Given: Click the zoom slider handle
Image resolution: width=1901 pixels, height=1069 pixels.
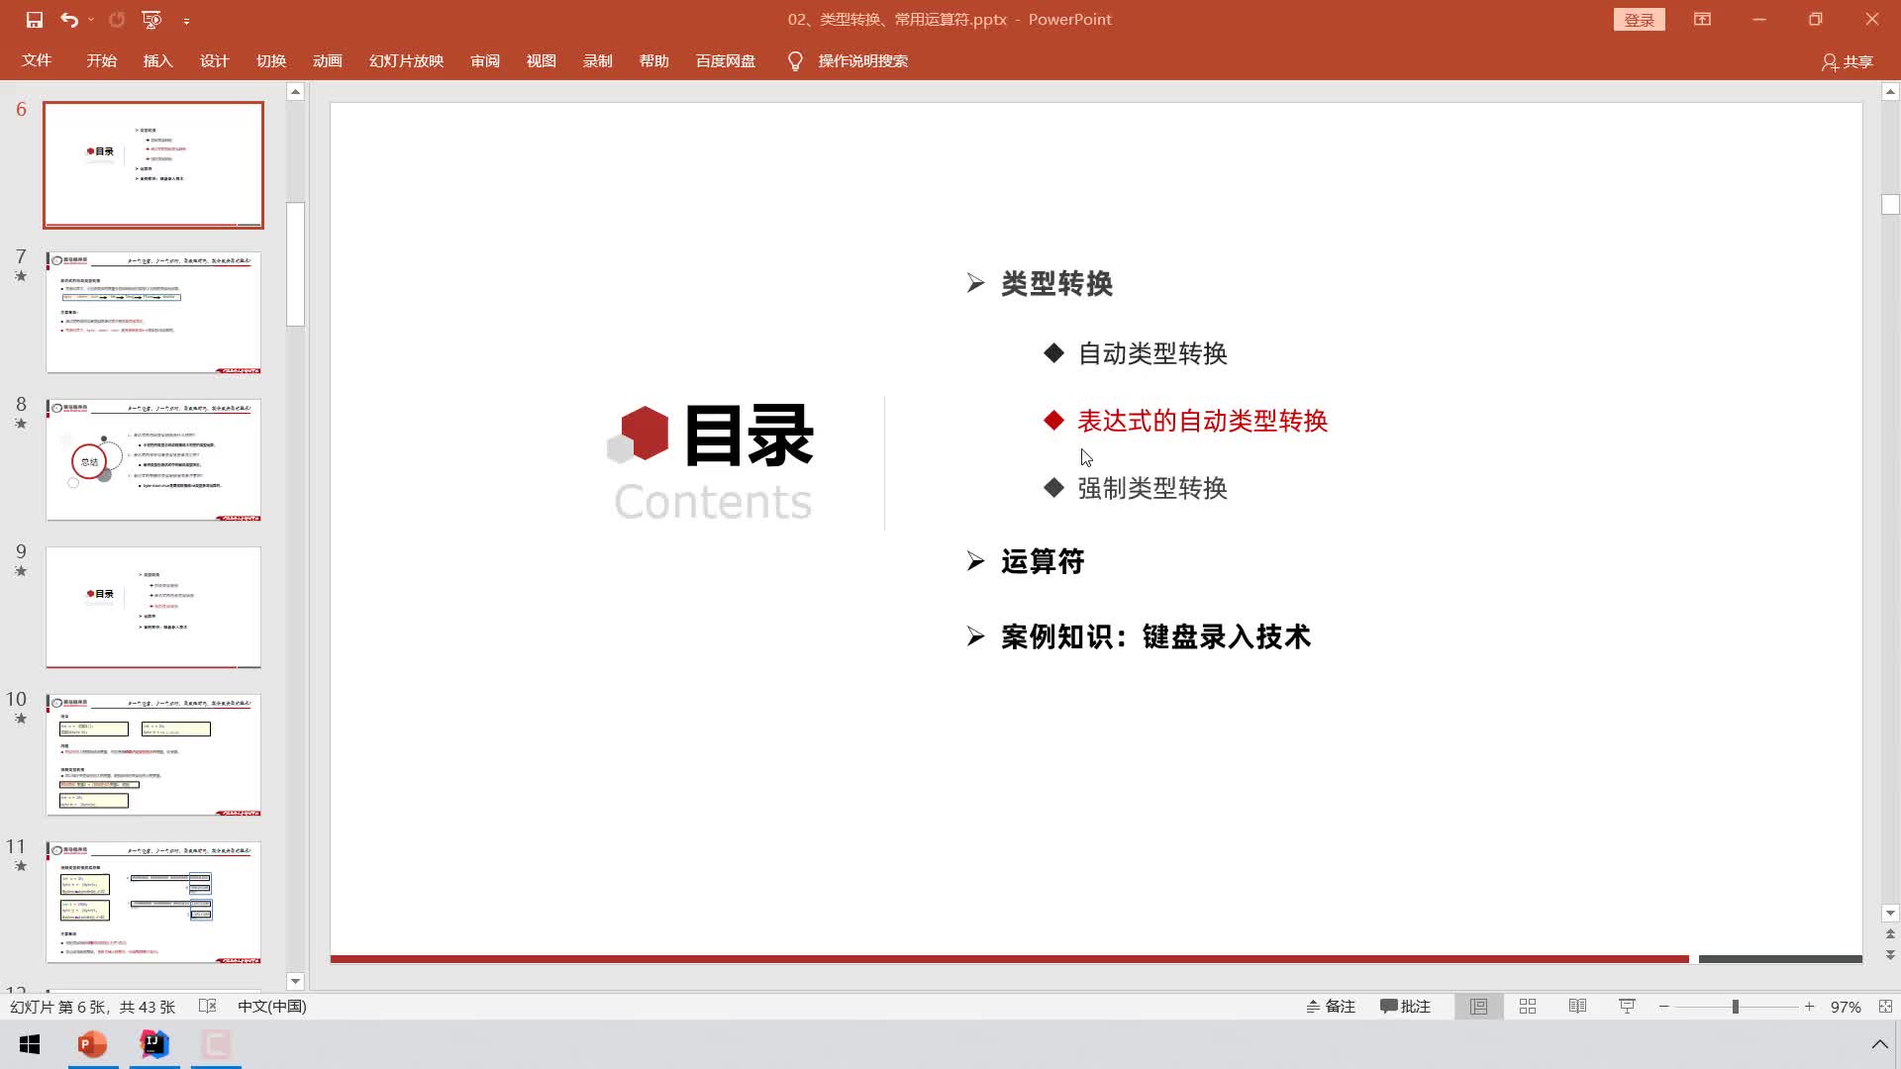Looking at the screenshot, I should tap(1735, 1006).
